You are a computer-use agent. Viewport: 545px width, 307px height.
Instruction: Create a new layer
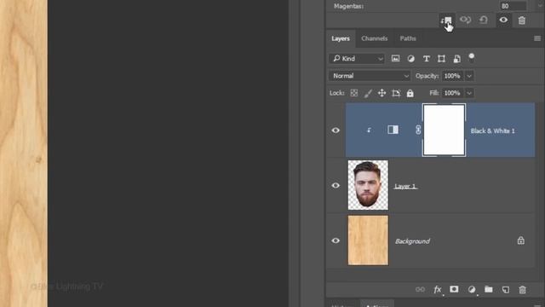pos(506,290)
